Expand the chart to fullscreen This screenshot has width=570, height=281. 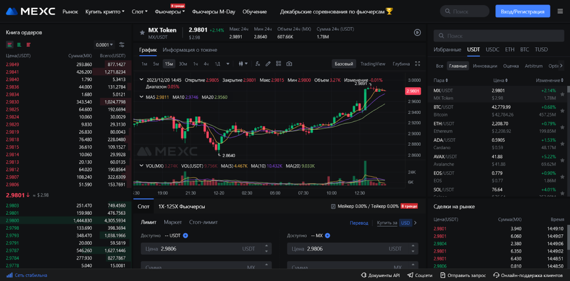coord(417,63)
